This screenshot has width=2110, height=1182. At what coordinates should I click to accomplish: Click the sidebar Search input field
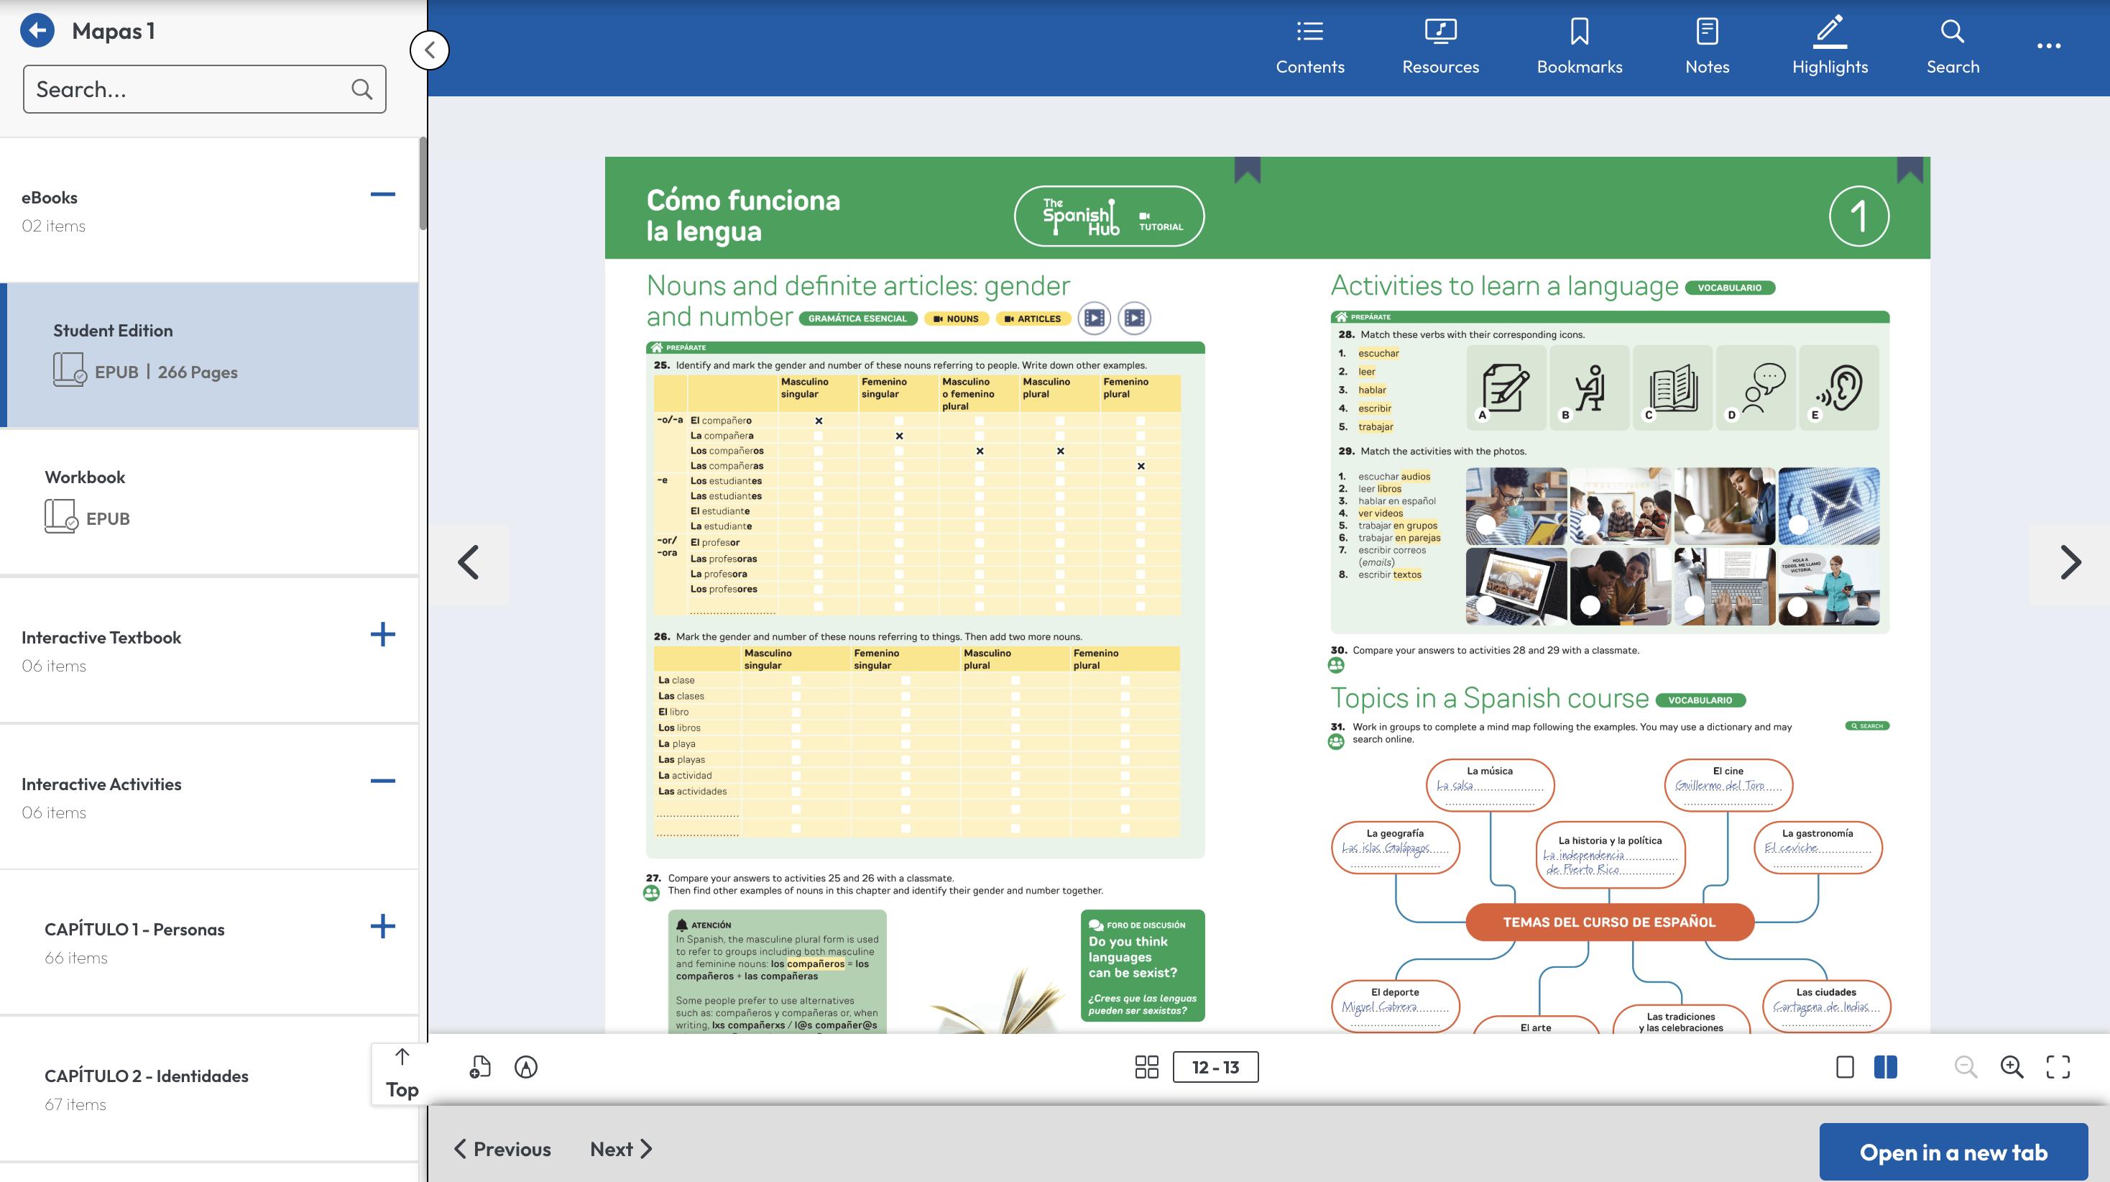[188, 89]
